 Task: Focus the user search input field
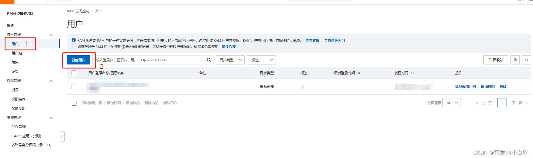[x=149, y=60]
